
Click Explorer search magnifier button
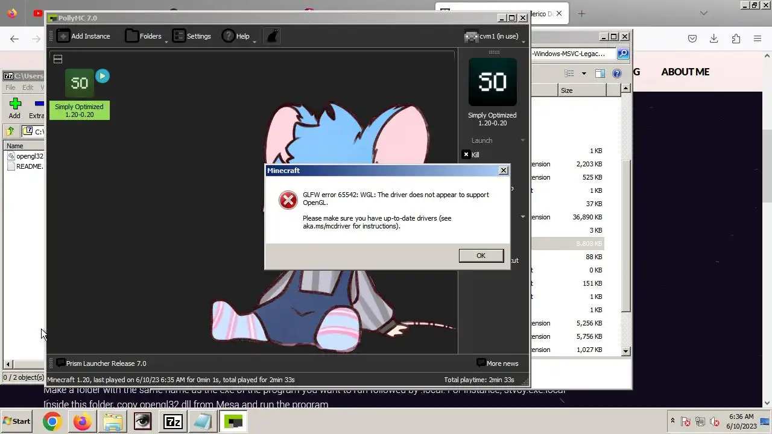pyautogui.click(x=623, y=54)
